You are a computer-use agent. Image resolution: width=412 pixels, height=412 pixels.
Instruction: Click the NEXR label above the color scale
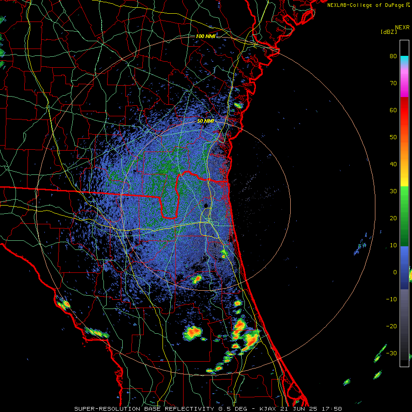click(x=402, y=27)
